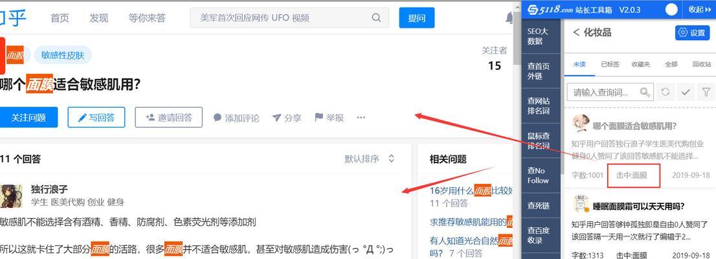Image resolution: width=716 pixels, height=259 pixels.
Task: Click the 邀请回答 button
Action: tap(168, 117)
